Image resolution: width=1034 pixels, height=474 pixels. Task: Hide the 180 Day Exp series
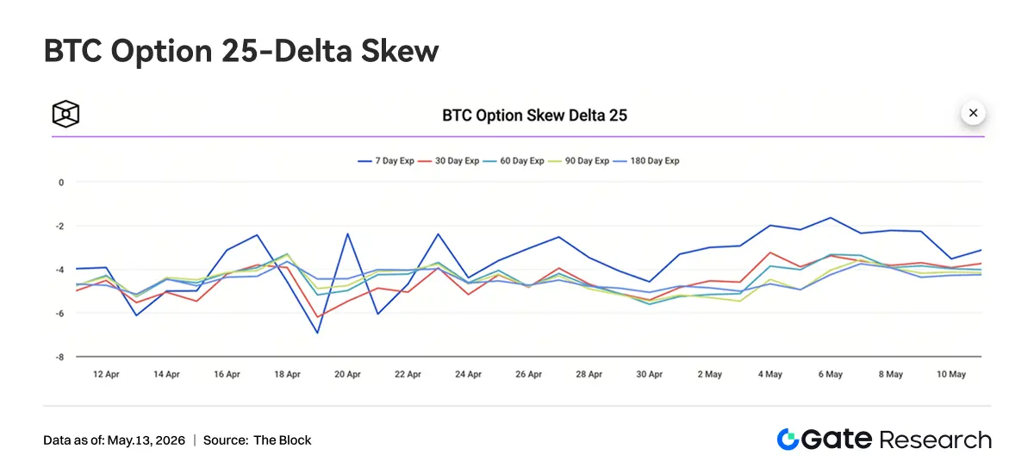click(647, 161)
